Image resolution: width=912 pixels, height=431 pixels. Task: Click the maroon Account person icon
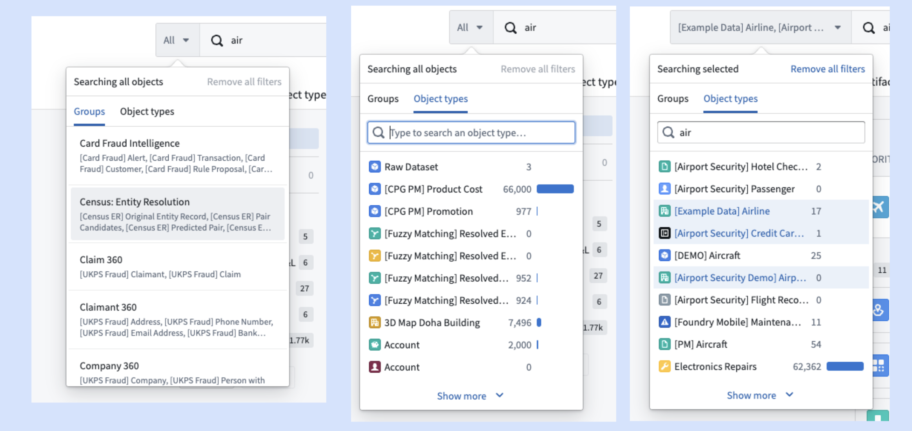(x=375, y=367)
